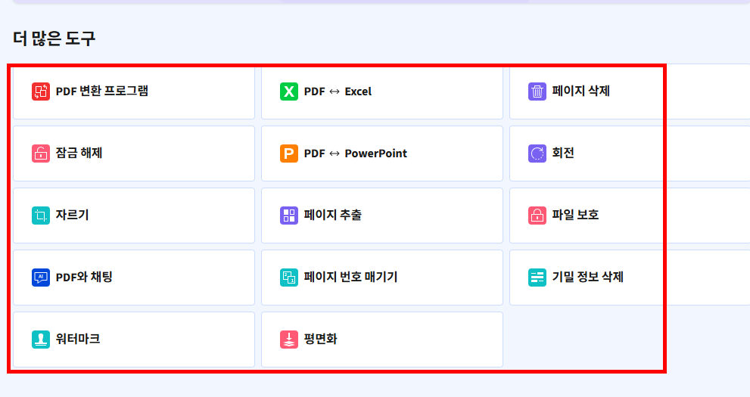This screenshot has width=750, height=397.
Task: Select the 페이지 번호 매기기 numbering icon
Action: tap(289, 278)
